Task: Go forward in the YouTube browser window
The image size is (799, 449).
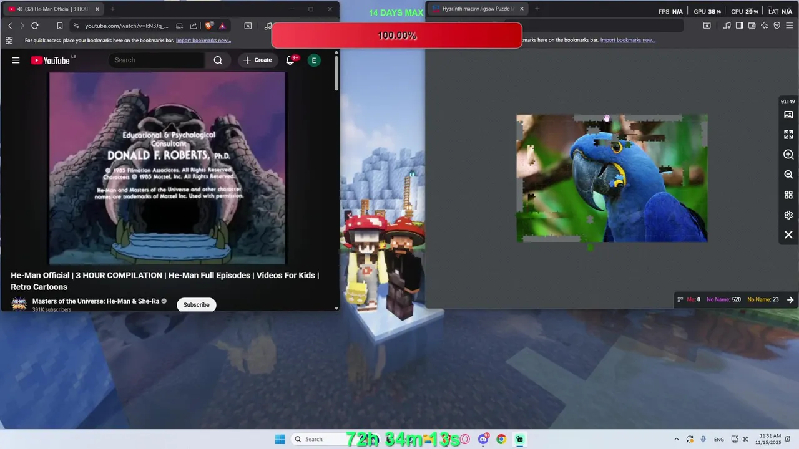Action: pyautogui.click(x=22, y=26)
